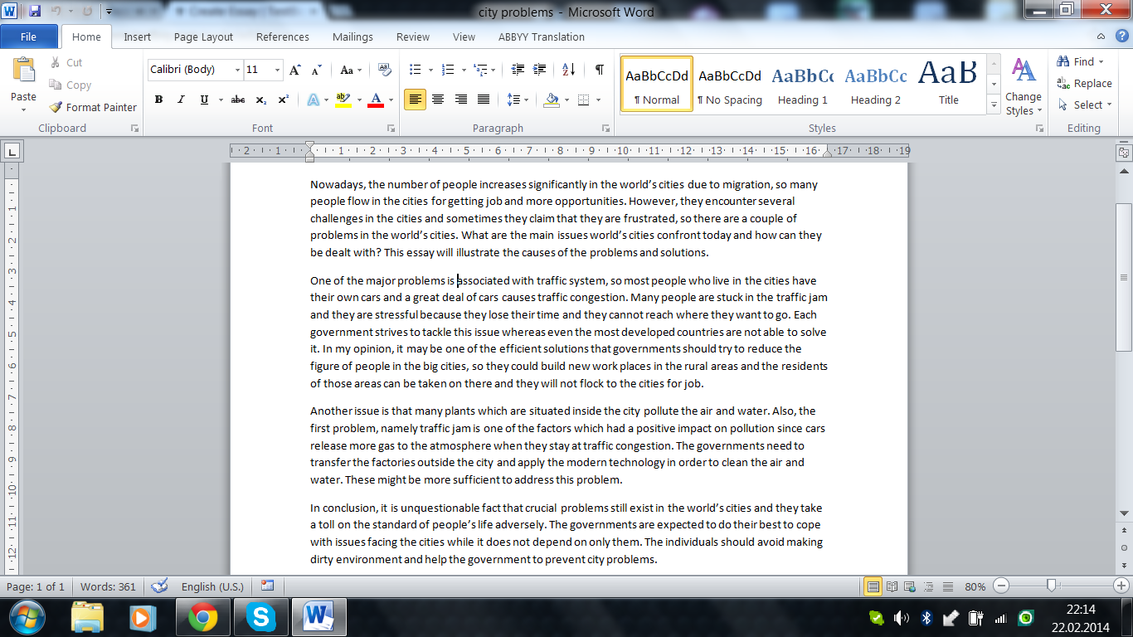Expand the Select dropdown in Editing
Image resolution: width=1133 pixels, height=637 pixels.
click(1086, 105)
